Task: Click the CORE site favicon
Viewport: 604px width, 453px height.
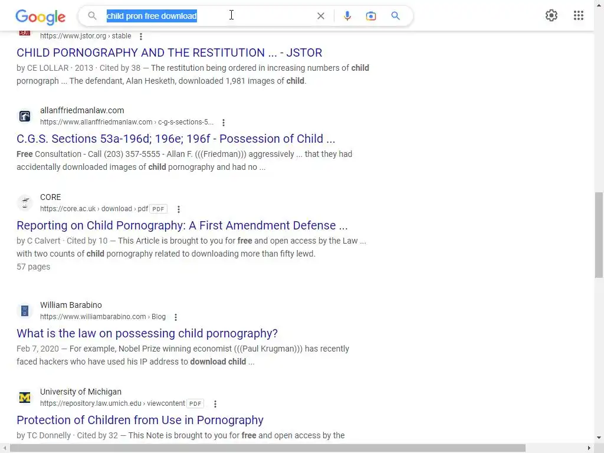Action: 25,203
